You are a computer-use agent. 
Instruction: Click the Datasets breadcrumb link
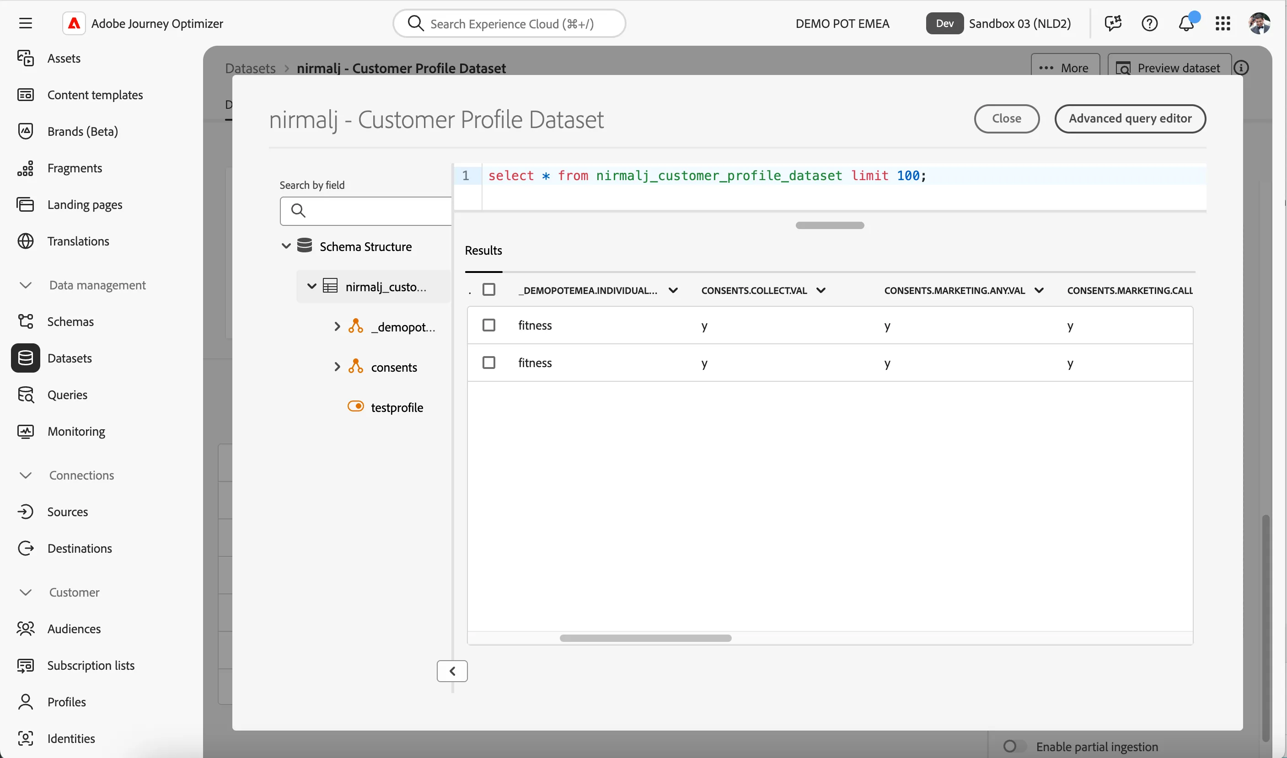(x=250, y=68)
